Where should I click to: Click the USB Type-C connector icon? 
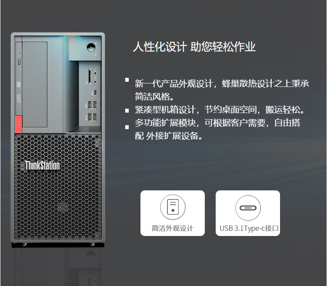[x=248, y=208]
